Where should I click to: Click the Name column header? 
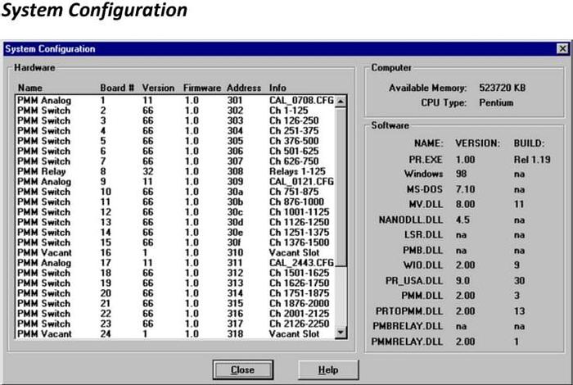pyautogui.click(x=29, y=88)
